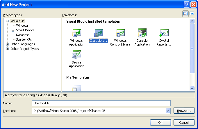The width and height of the screenshot is (198, 129).
Task: Click the Name field containing SherlockLib
Action: 101,103
